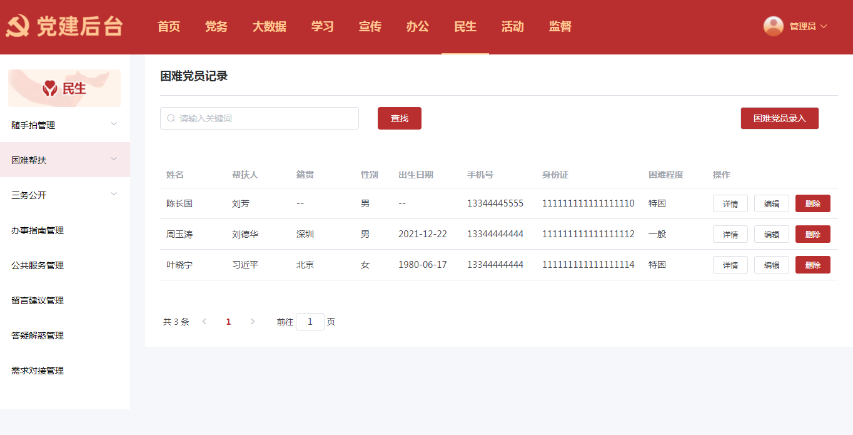Open the 监督 navigation tab
Viewport: 853px width, 435px height.
pos(560,27)
